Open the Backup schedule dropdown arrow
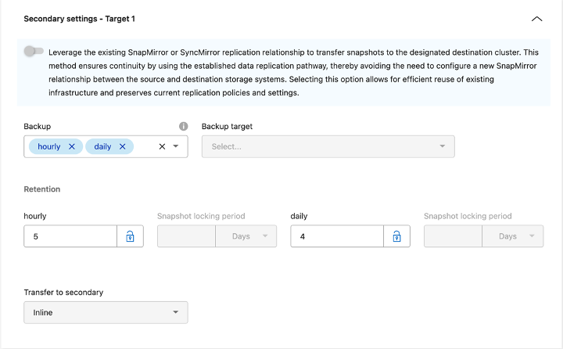563x349 pixels. click(177, 146)
